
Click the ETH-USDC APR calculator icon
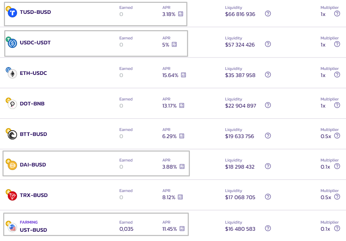pos(183,75)
